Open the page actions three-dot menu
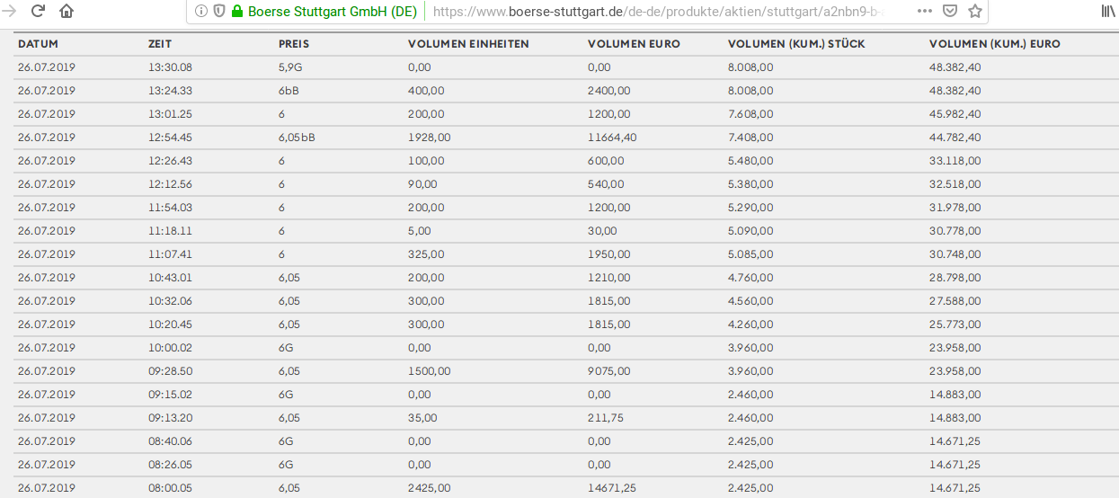 point(926,12)
